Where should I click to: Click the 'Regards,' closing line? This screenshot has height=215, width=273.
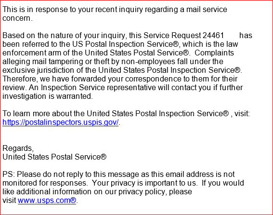pyautogui.click(x=18, y=148)
